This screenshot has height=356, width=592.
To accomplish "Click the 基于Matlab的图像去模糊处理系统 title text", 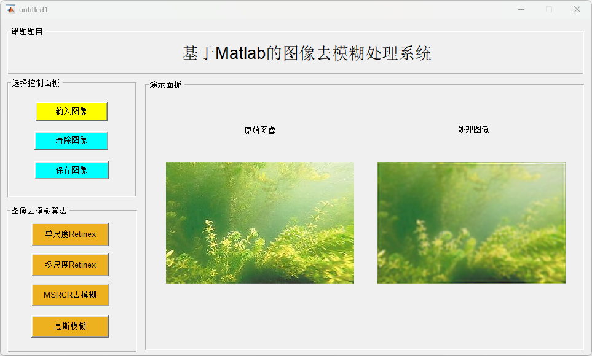I will [307, 53].
